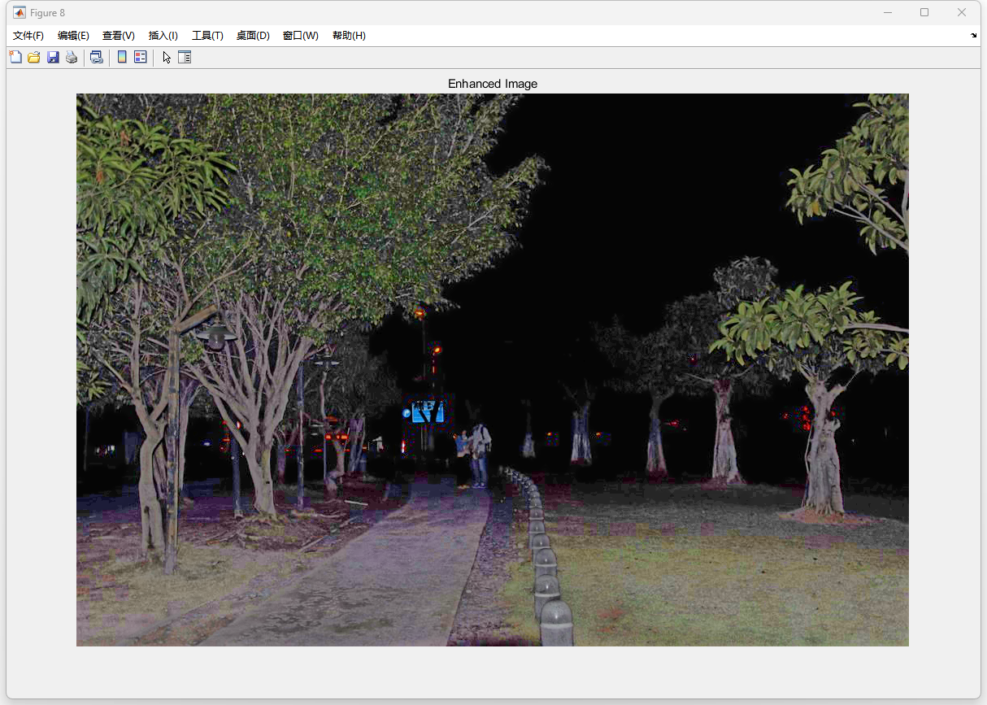987x705 pixels.
Task: Expand the 查看(V) menu
Action: (118, 36)
